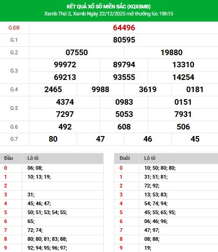Select Đuôi row 31; 51; 81;
The width and height of the screenshot is (218, 252).
tap(166, 177)
